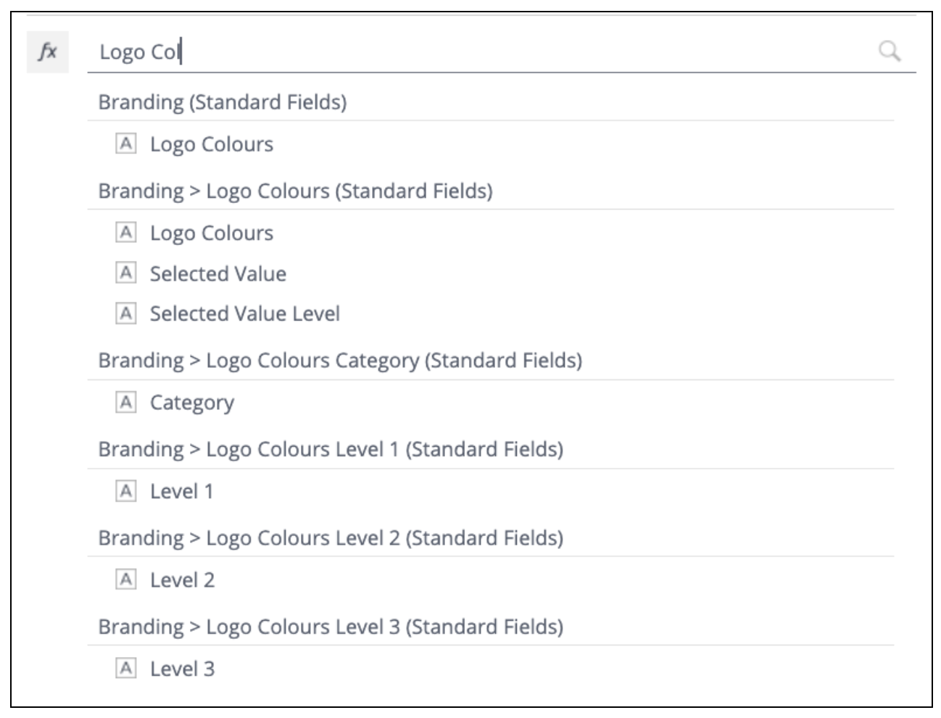Select the Category field
941x718 pixels.
tap(191, 403)
